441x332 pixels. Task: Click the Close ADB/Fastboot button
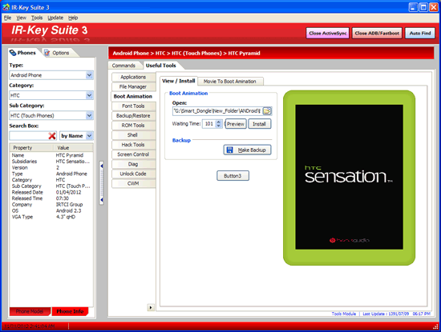point(377,33)
